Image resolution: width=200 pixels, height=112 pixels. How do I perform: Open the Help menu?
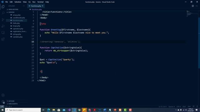(47, 2)
